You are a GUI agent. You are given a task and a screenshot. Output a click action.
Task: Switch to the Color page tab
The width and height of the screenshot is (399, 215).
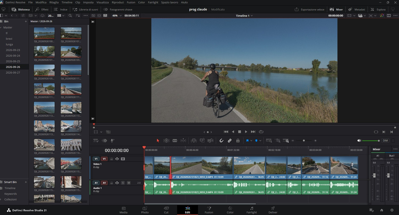coord(230,210)
